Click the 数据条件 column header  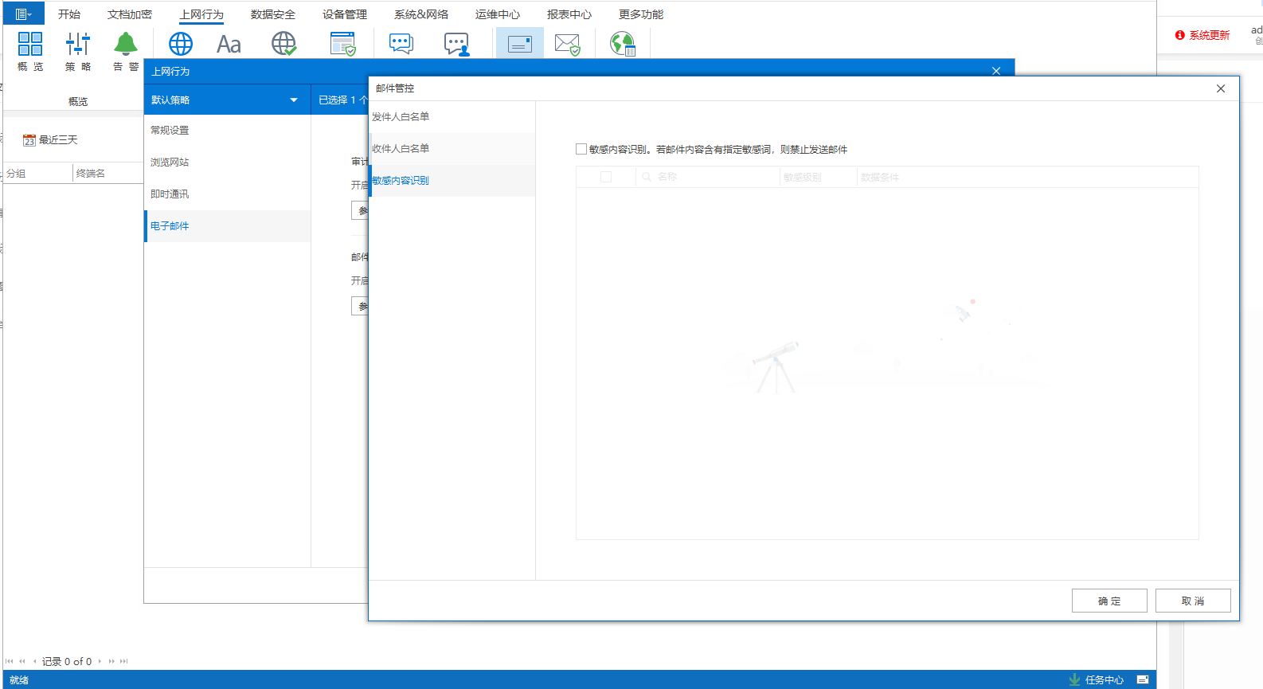click(x=1027, y=177)
